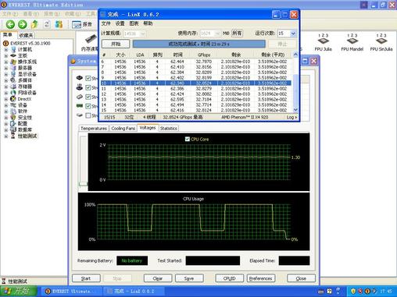Open the 文件 menu in LinX
Screen dimensions: 397x297
pyautogui.click(x=106, y=23)
